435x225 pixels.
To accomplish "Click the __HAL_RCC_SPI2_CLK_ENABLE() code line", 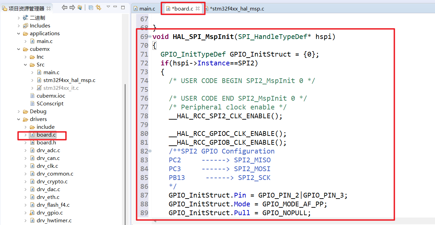I will 225,116.
